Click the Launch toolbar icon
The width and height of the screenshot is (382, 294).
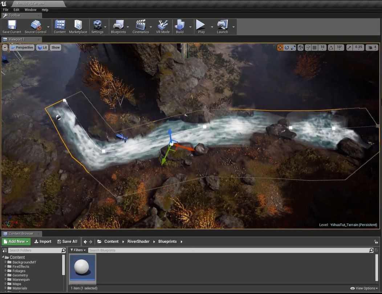coord(223,27)
